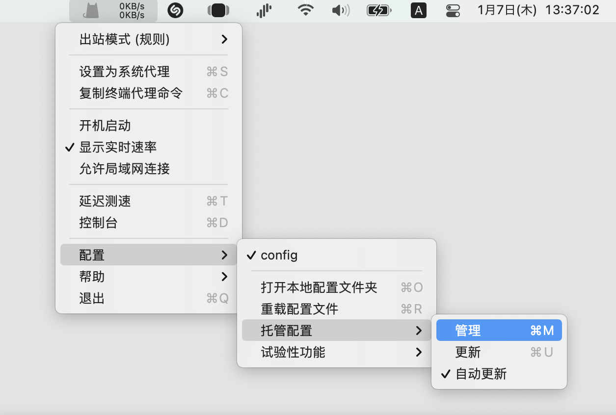Screen dimensions: 616x415
Task: Open the Shazam menu bar icon
Action: [x=175, y=10]
